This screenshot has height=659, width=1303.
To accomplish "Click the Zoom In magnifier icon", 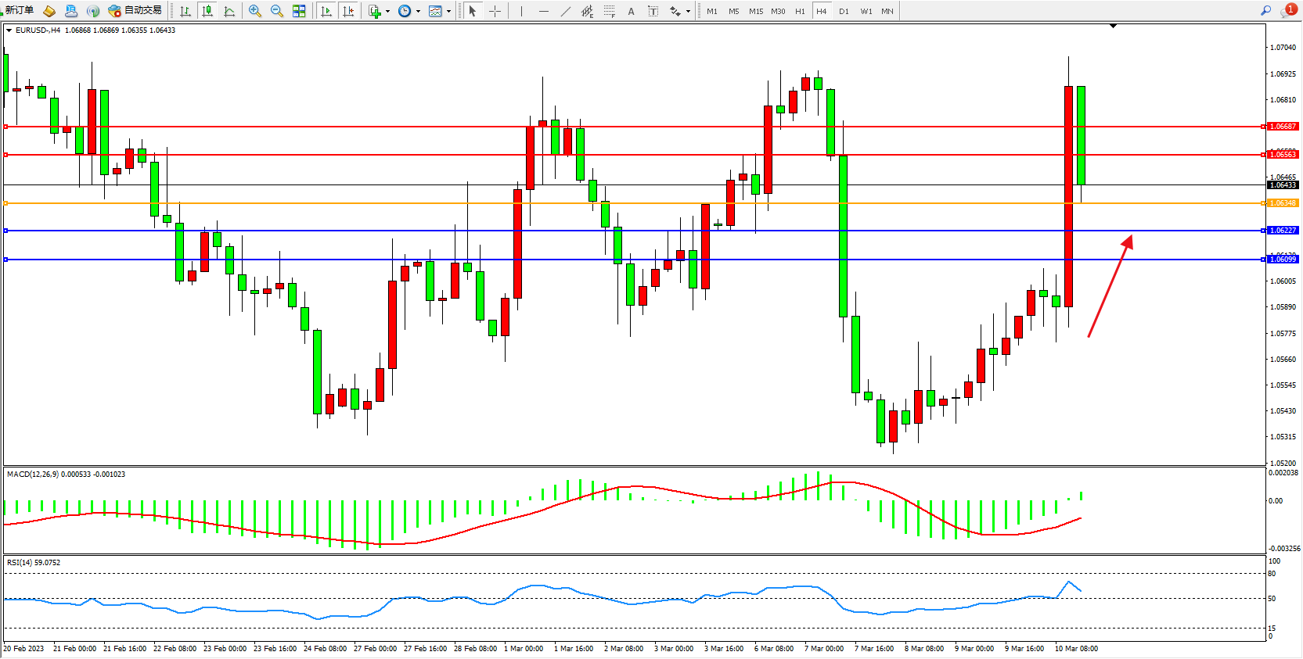I will pos(254,11).
